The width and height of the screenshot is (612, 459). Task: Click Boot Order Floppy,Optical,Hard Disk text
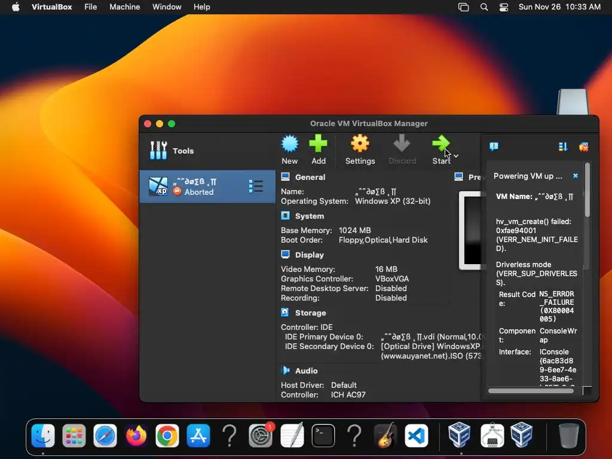(x=383, y=240)
